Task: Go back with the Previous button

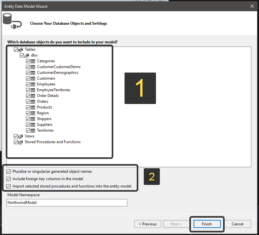Action: coord(148,224)
